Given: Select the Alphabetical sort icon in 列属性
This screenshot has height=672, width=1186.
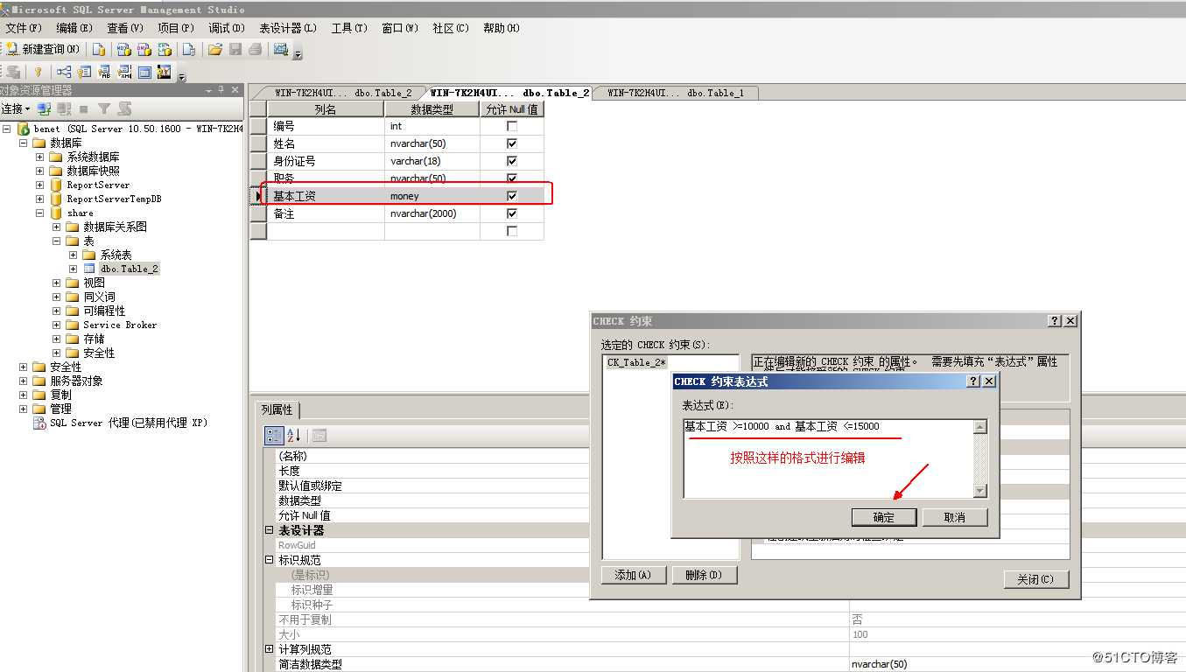Looking at the screenshot, I should point(293,435).
